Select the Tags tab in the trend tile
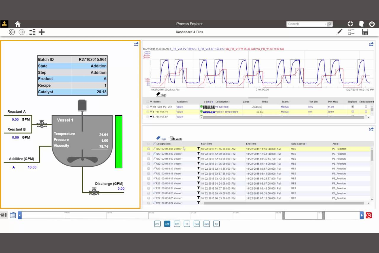Image resolution: width=379 pixels, height=253 pixels. click(161, 95)
